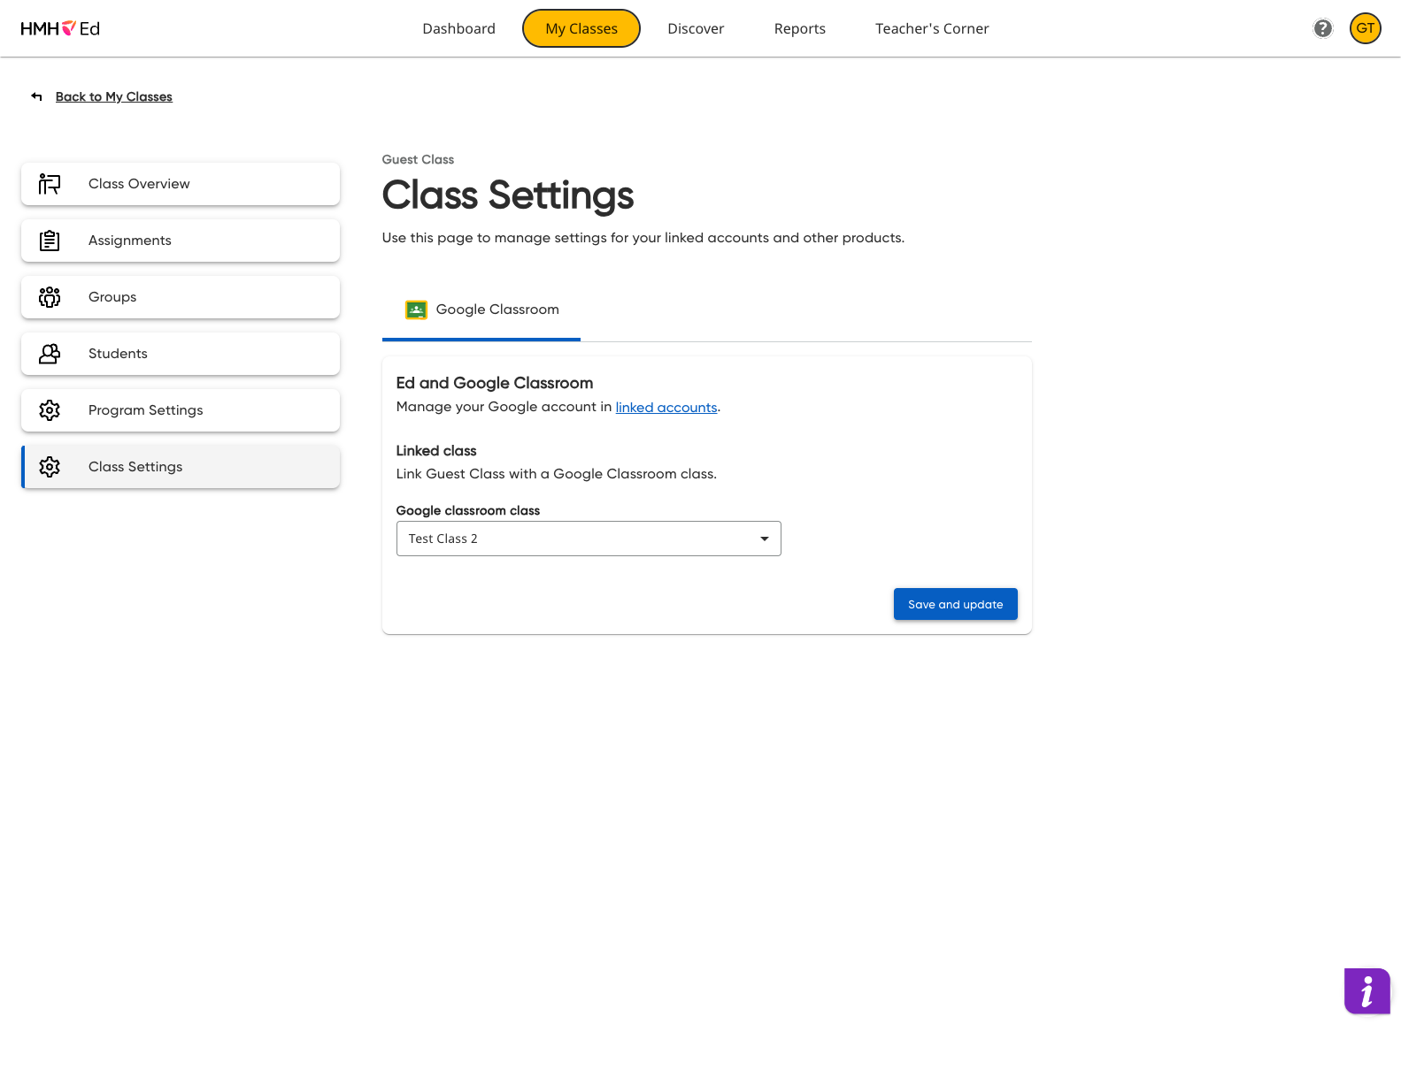Click the Linked class subheading
This screenshot has width=1401, height=1070.
point(436,451)
